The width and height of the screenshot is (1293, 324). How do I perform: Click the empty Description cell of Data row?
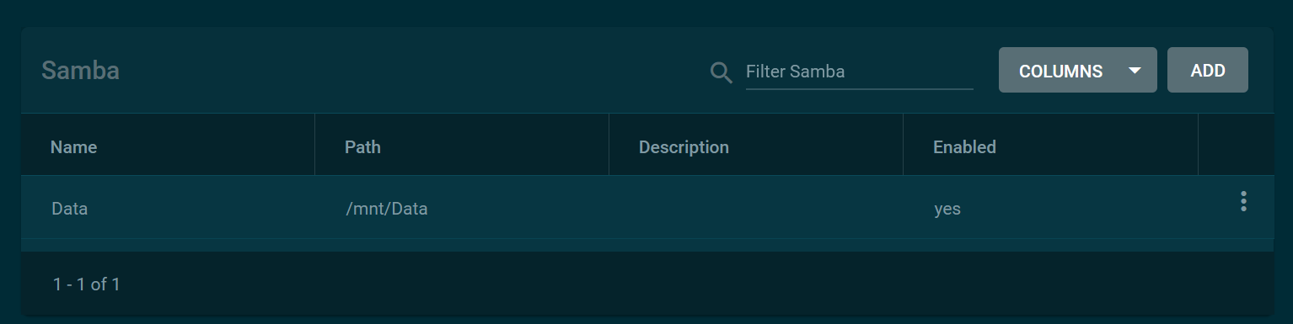point(756,208)
